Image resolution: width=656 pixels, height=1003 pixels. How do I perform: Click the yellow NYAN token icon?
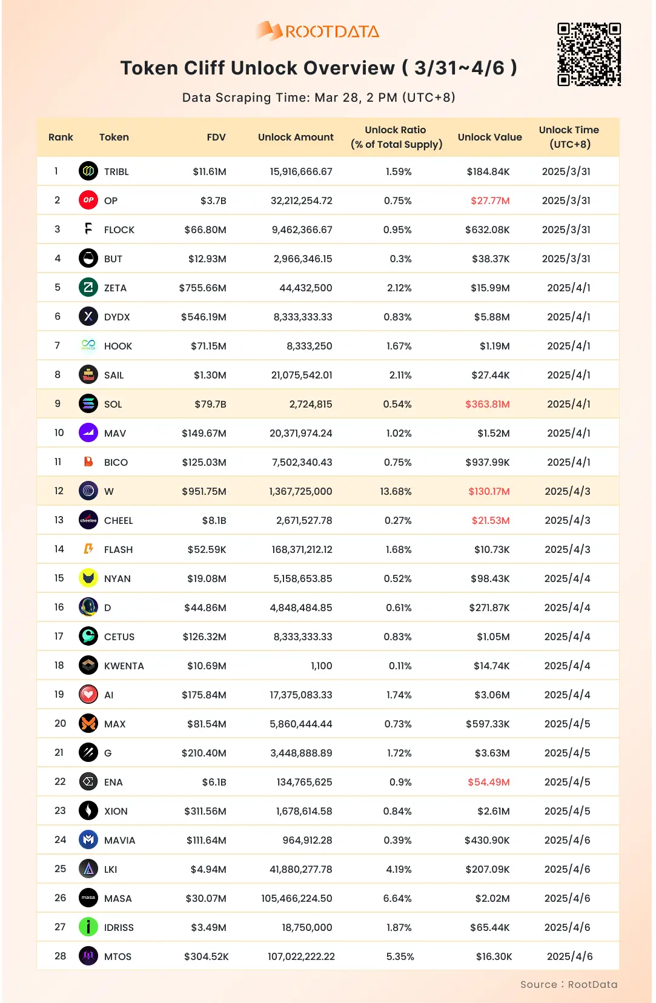click(88, 578)
